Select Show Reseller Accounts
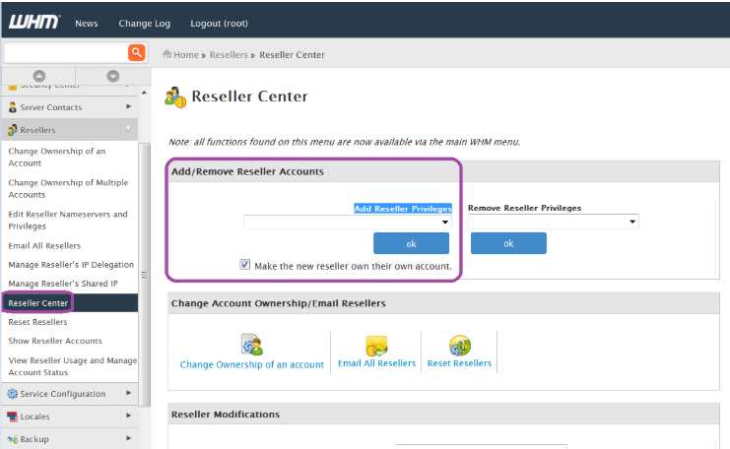The height and width of the screenshot is (449, 730). 55,341
